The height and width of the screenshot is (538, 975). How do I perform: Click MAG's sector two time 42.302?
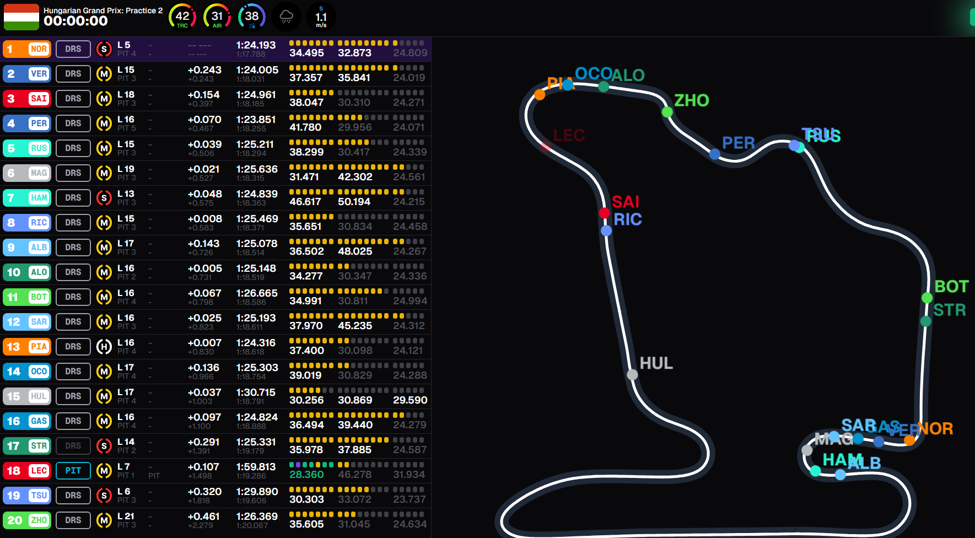click(x=355, y=177)
